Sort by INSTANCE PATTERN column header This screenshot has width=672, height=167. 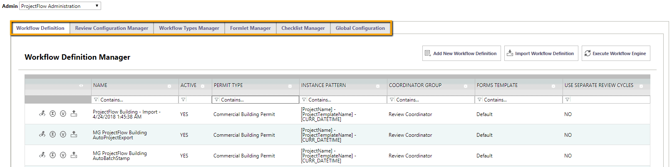tap(324, 85)
